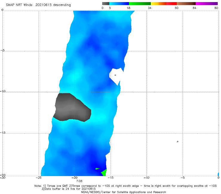Click the '-10' label on the longitude axis

[x=146, y=178]
